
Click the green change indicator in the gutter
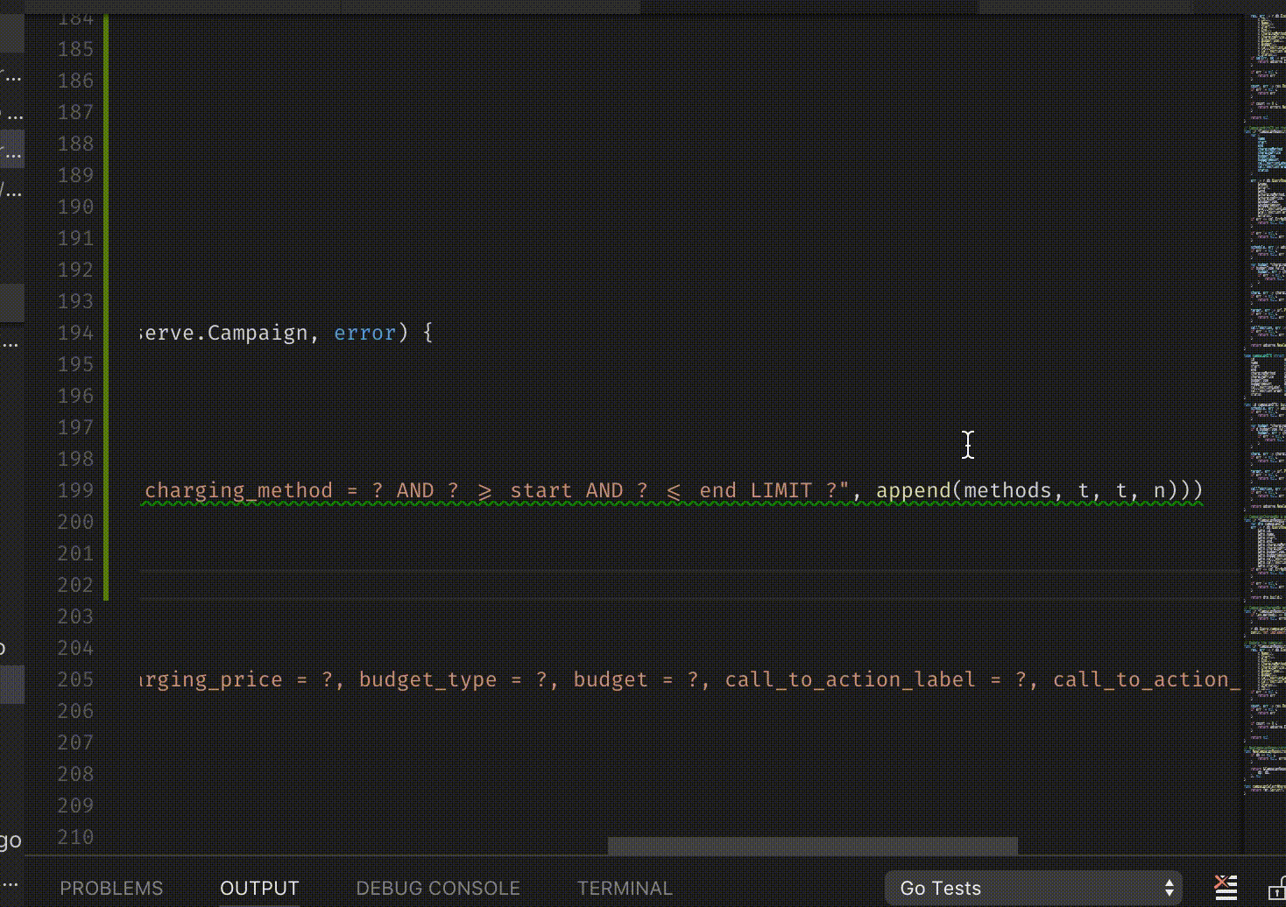pyautogui.click(x=104, y=394)
